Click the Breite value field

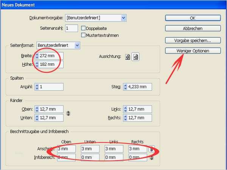[51, 56]
